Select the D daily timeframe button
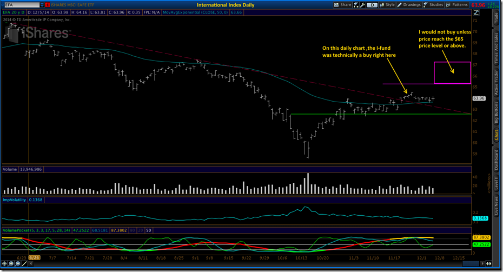This screenshot has height=272, width=503. click(372, 5)
